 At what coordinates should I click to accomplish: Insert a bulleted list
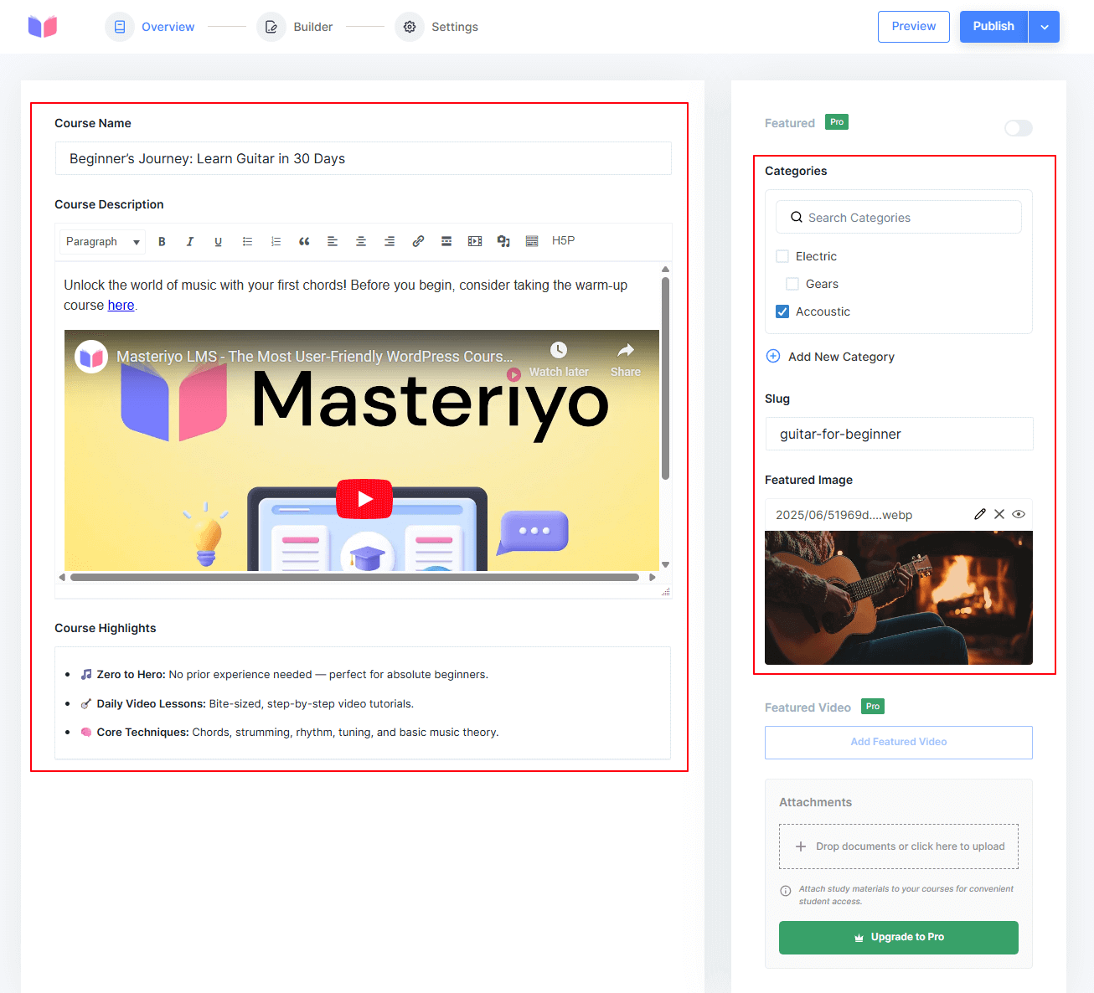pos(247,241)
